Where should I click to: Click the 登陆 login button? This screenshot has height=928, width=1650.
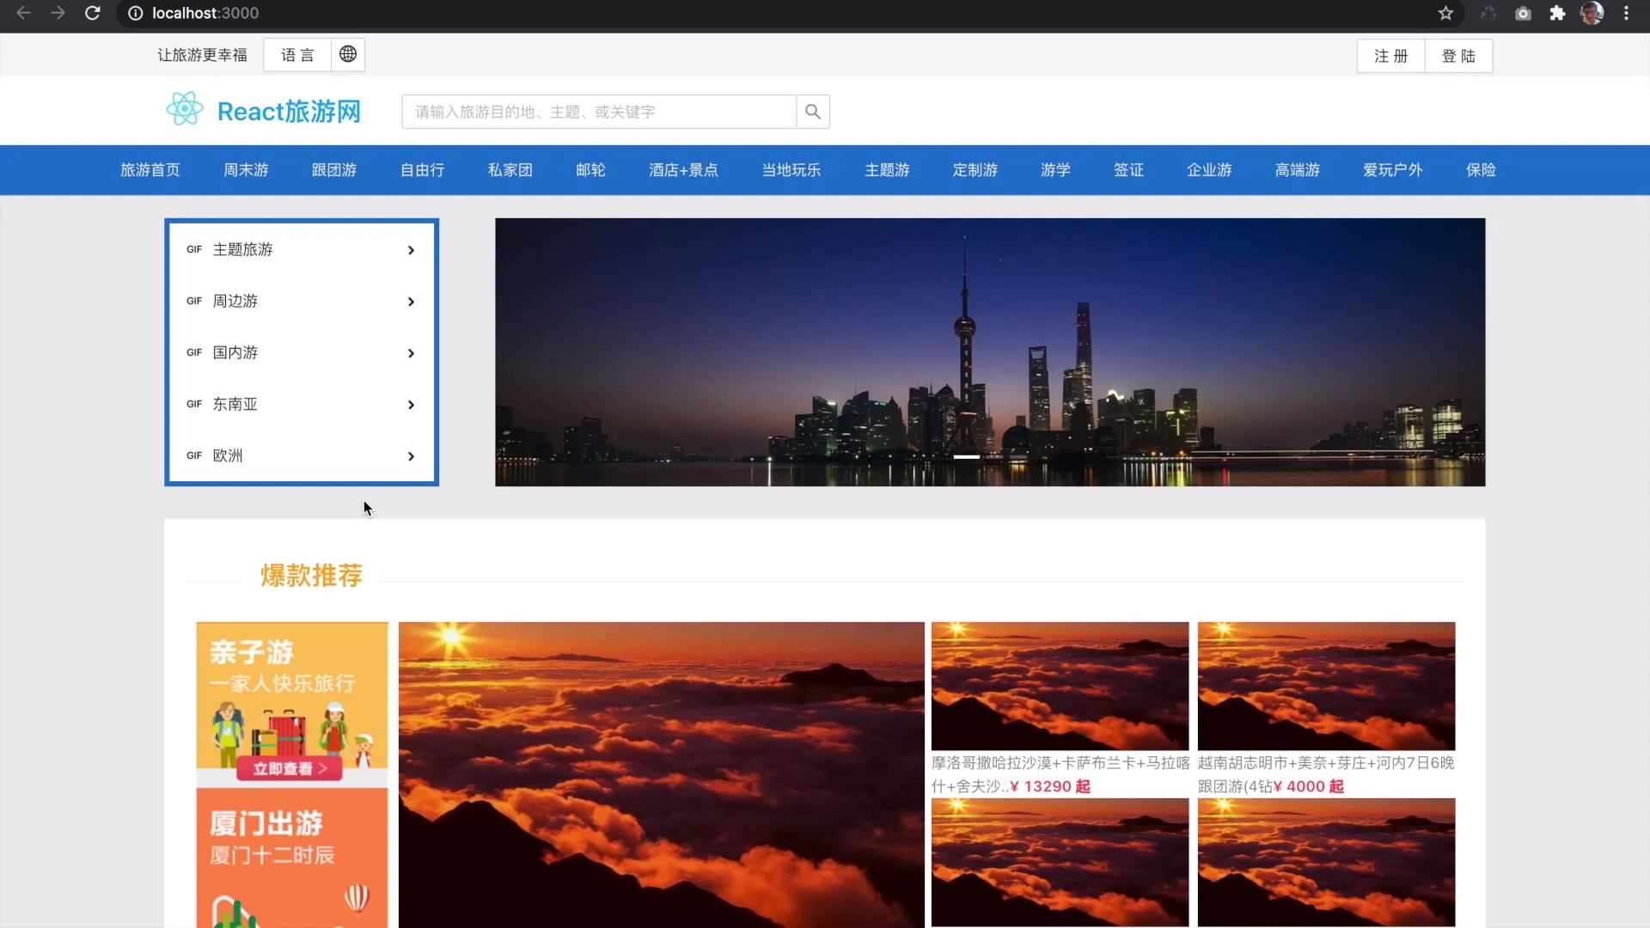1458,56
